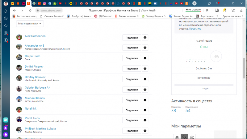Click the weekly cycling activity circle icon
This screenshot has height=139, width=247.
(216, 56)
